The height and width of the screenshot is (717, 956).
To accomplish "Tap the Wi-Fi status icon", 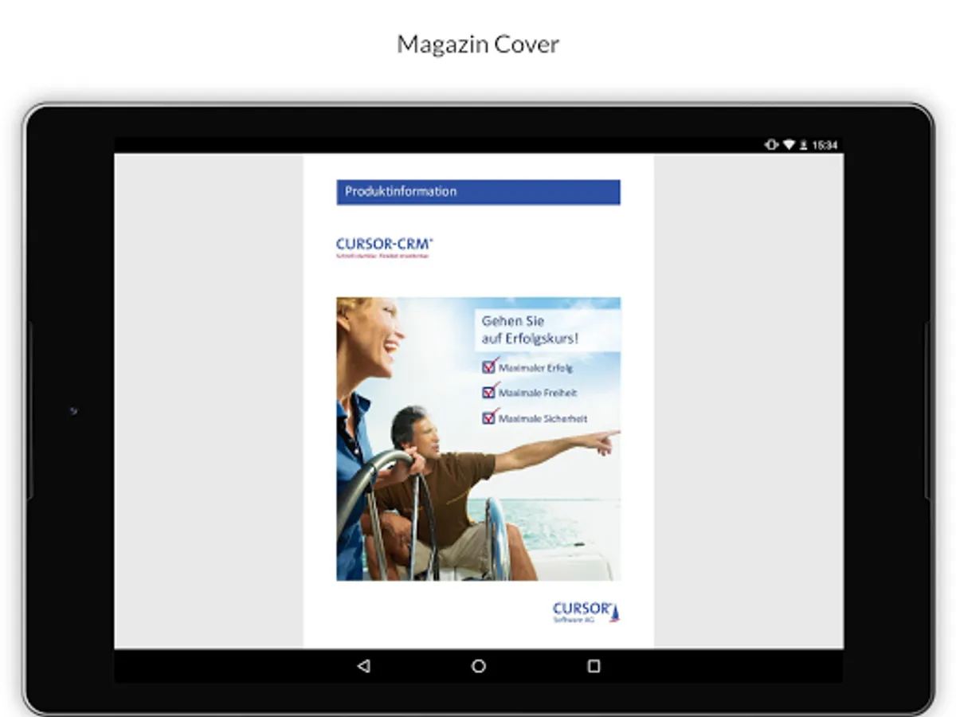I will [x=789, y=145].
